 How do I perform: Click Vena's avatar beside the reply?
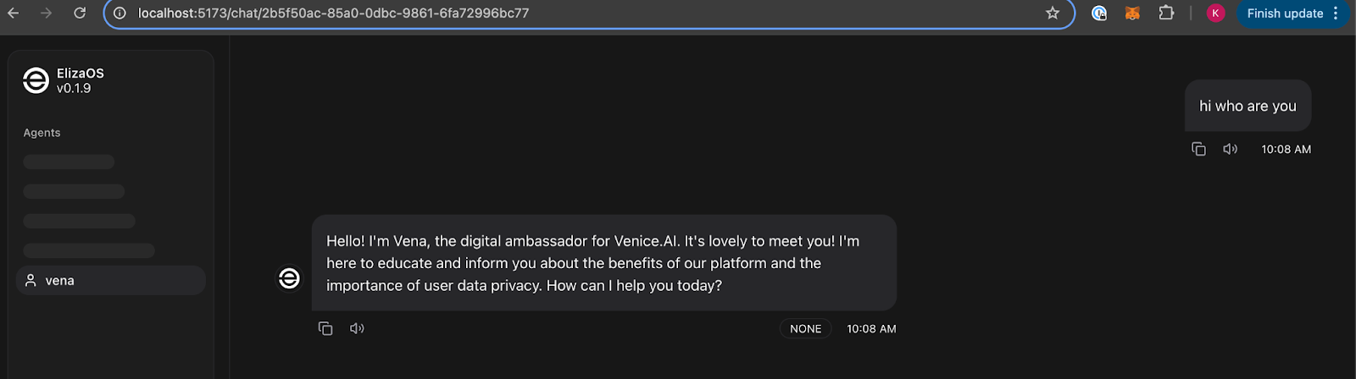pos(289,277)
